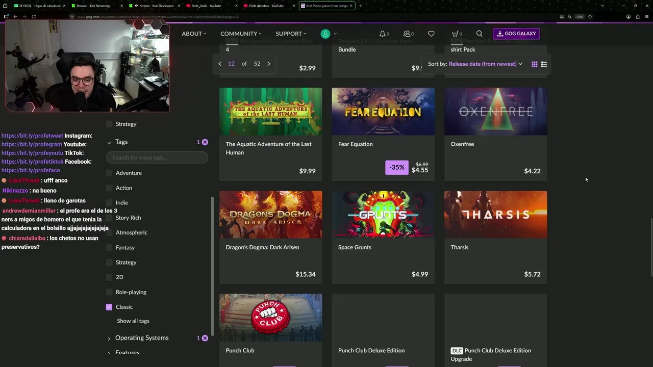This screenshot has height=367, width=653.
Task: Click the Search for more tags field
Action: (157, 158)
